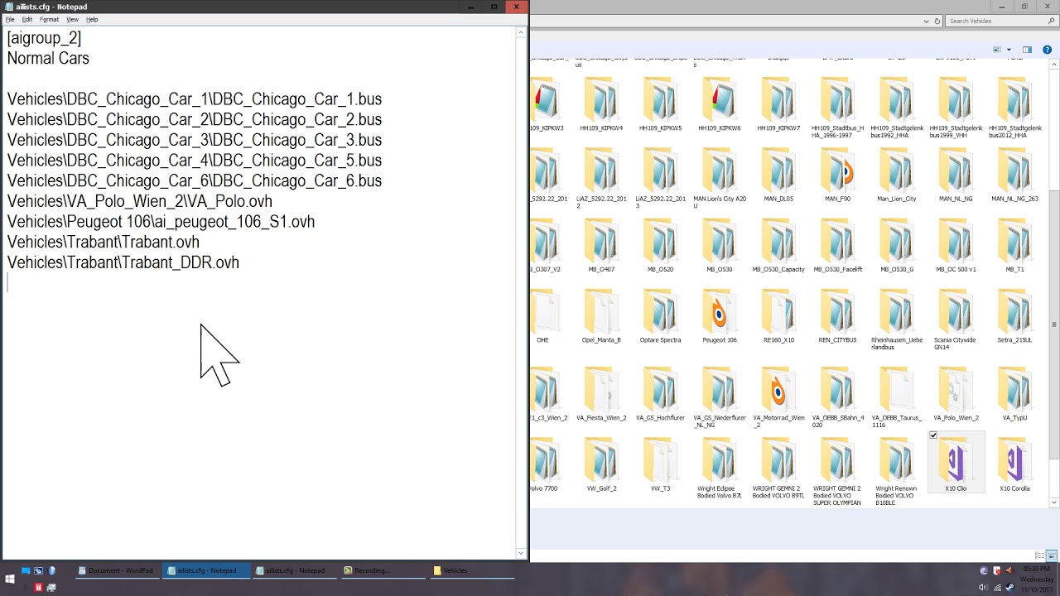Click the change view icon in Explorer
The width and height of the screenshot is (1060, 596).
click(x=997, y=50)
